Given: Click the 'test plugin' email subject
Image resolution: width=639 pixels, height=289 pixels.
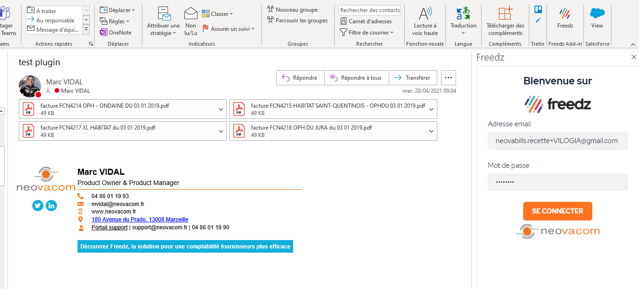Looking at the screenshot, I should (x=39, y=62).
